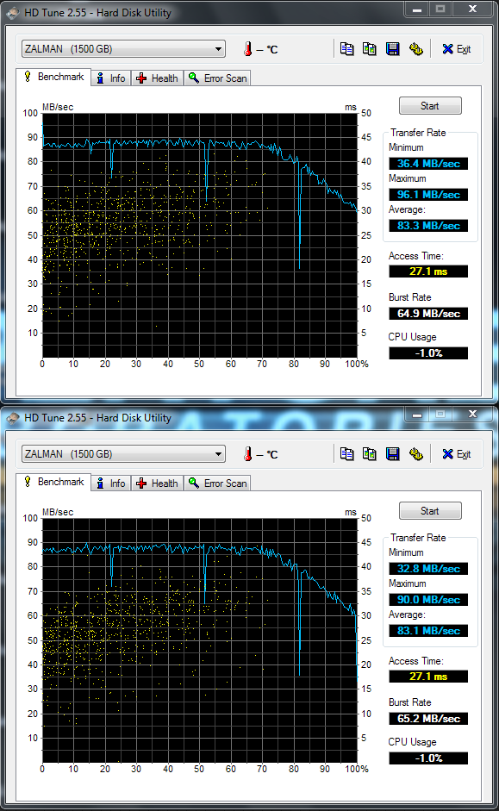Click CPU usage -1.0% in top window
This screenshot has height=811, width=499.
428,353
